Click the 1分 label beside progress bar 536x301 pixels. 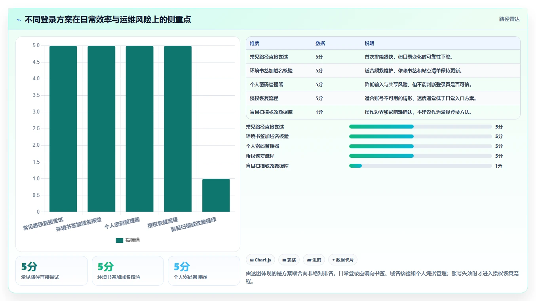point(499,166)
